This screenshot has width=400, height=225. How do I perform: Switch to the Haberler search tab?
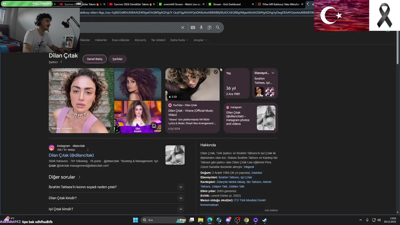pos(101,40)
